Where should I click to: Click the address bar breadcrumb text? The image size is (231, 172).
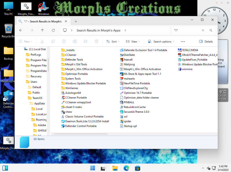click(x=99, y=30)
